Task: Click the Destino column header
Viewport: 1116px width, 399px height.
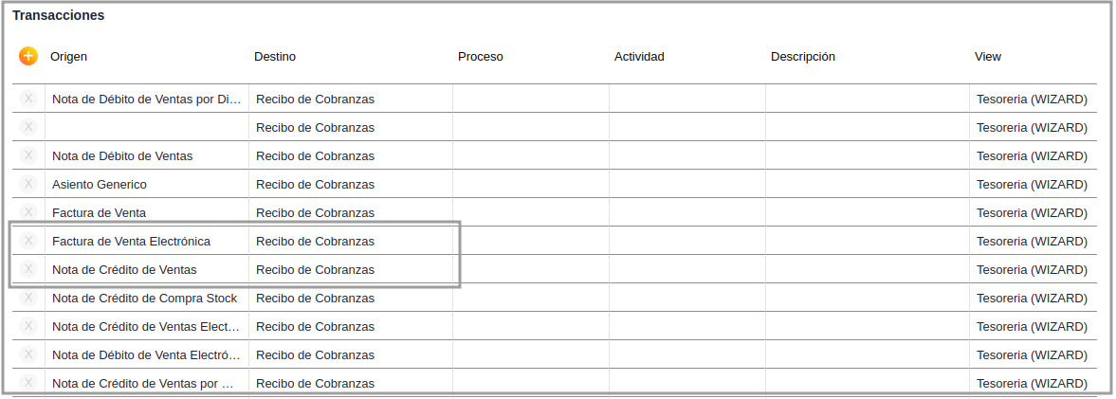Action: click(275, 57)
